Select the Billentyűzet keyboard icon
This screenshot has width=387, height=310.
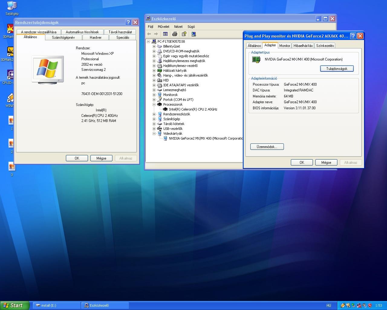160,46
